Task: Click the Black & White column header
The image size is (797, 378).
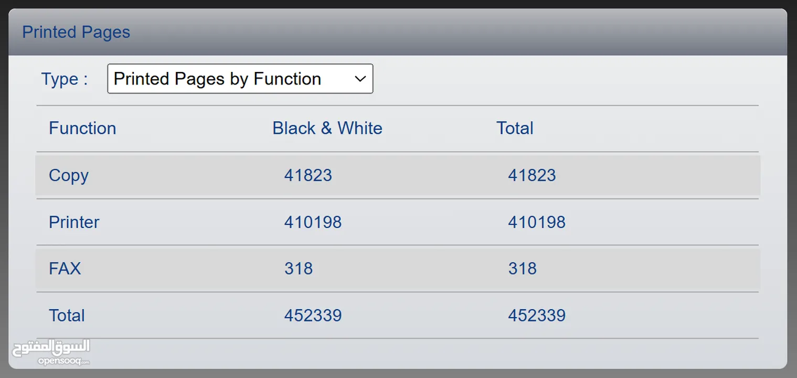Action: pyautogui.click(x=327, y=128)
